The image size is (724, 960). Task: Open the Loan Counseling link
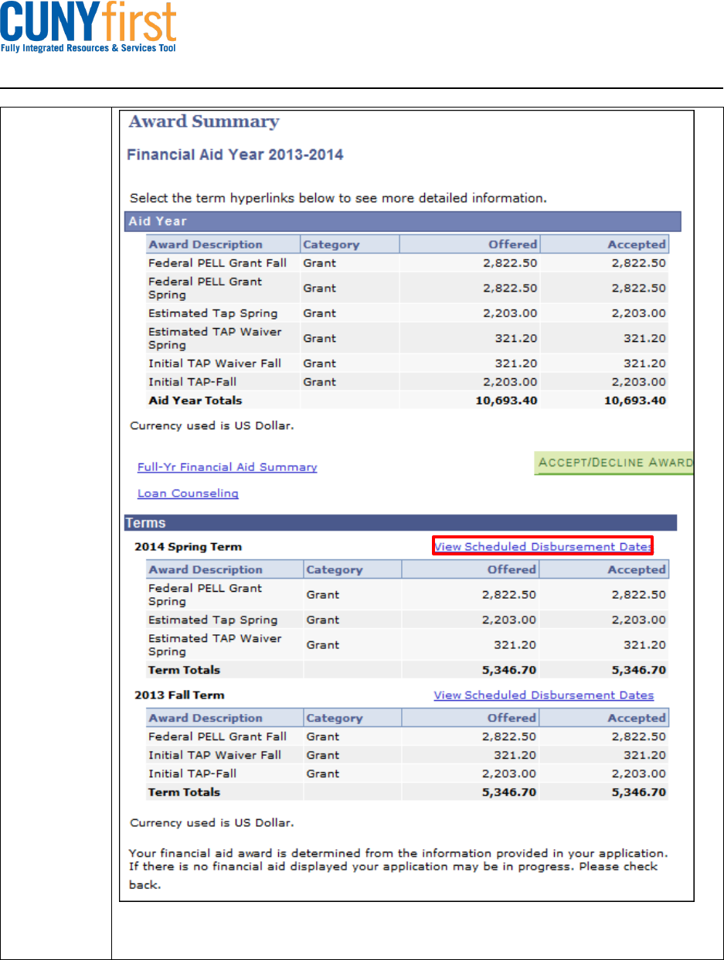coord(188,494)
